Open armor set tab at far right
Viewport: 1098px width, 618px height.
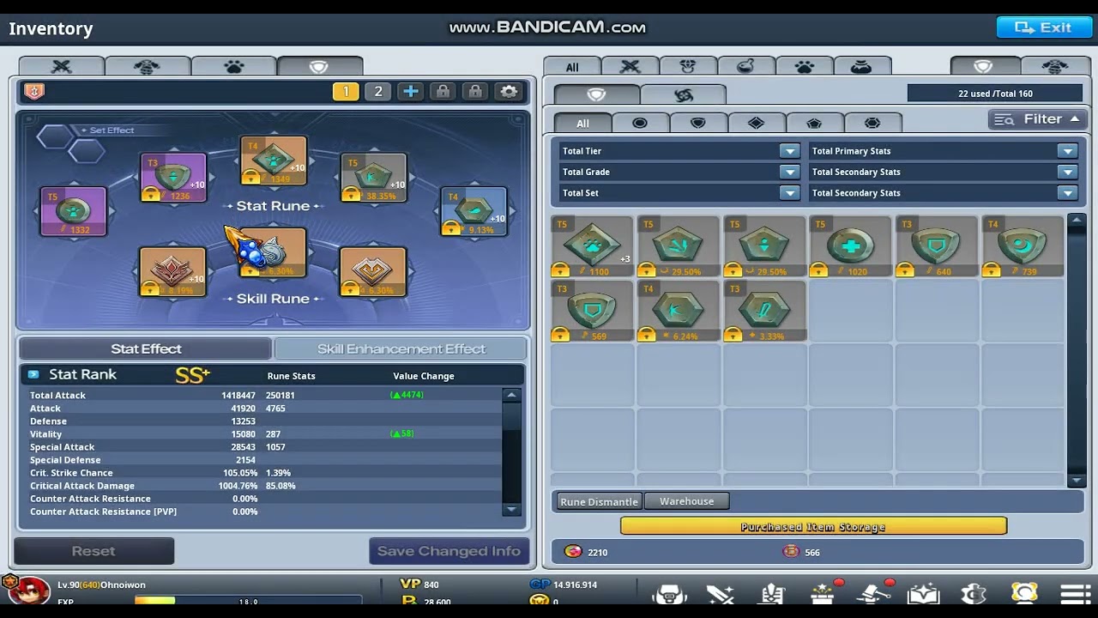[1054, 67]
